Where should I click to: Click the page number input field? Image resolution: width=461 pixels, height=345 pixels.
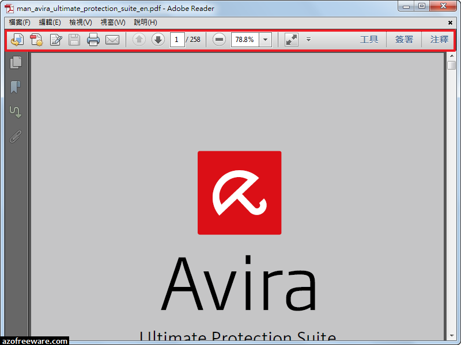pos(177,40)
